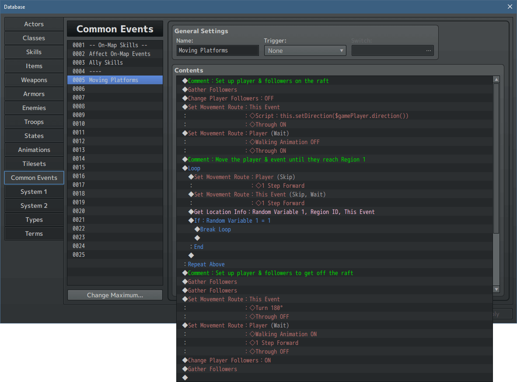The image size is (517, 382).
Task: Click the scroll-down arrow on the Contents scrollbar
Action: [x=496, y=289]
